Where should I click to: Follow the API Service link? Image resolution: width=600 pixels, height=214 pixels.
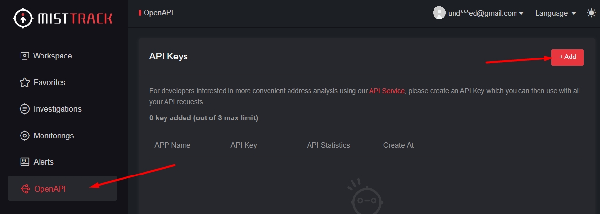[x=387, y=91]
